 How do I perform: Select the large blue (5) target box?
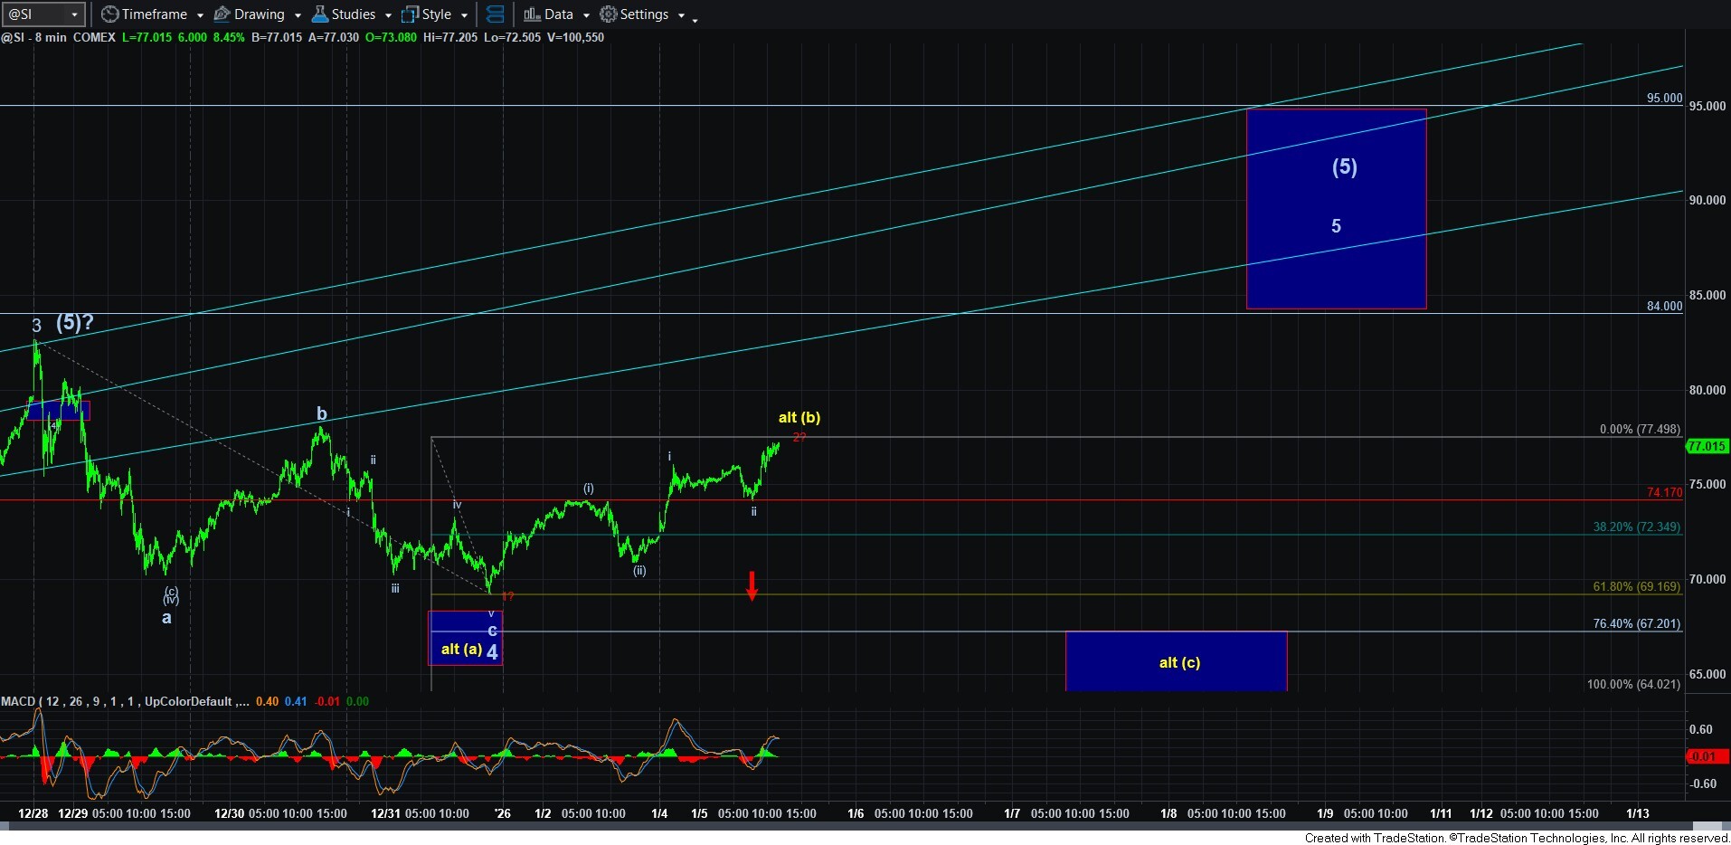(x=1336, y=208)
